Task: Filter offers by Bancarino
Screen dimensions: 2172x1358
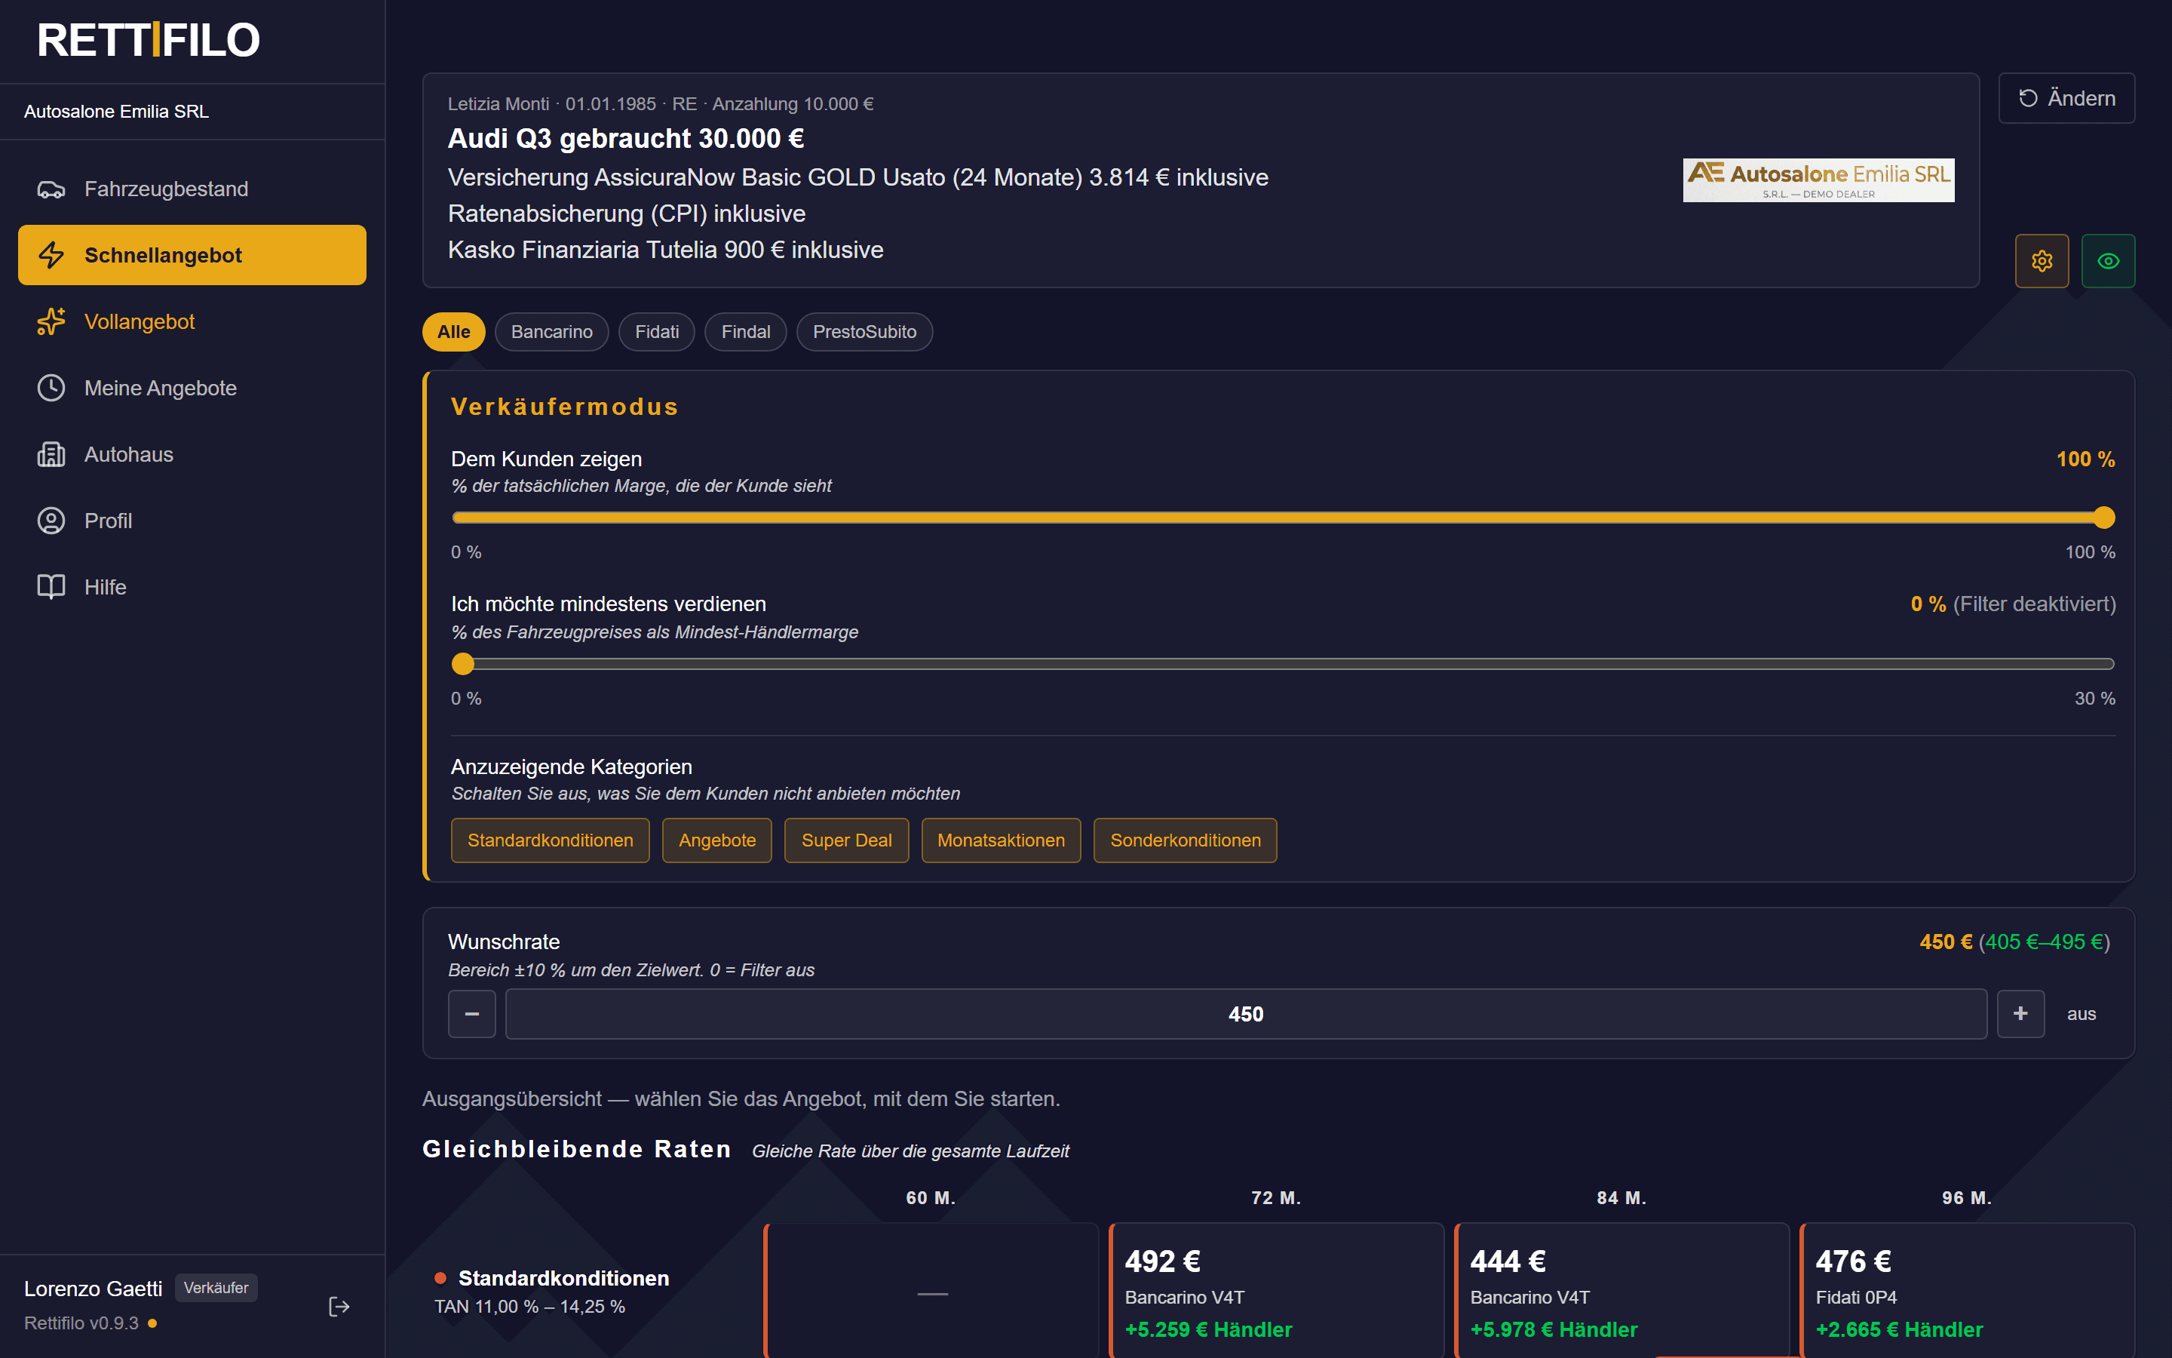Action: click(x=552, y=332)
